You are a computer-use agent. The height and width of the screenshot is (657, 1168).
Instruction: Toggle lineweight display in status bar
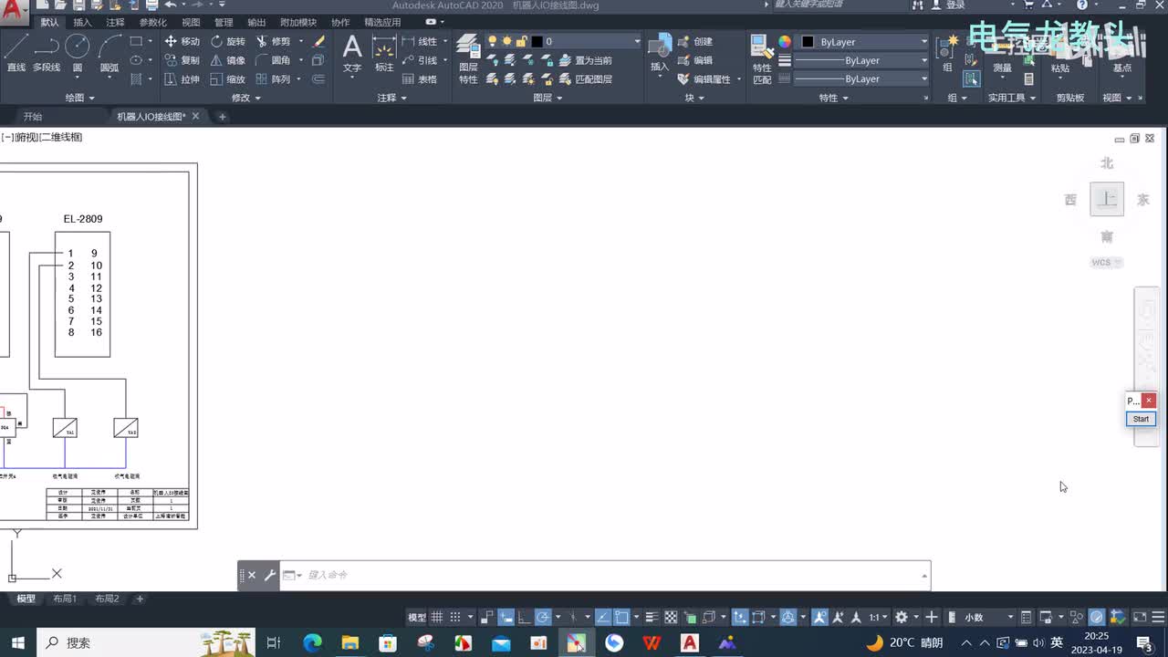(x=652, y=618)
